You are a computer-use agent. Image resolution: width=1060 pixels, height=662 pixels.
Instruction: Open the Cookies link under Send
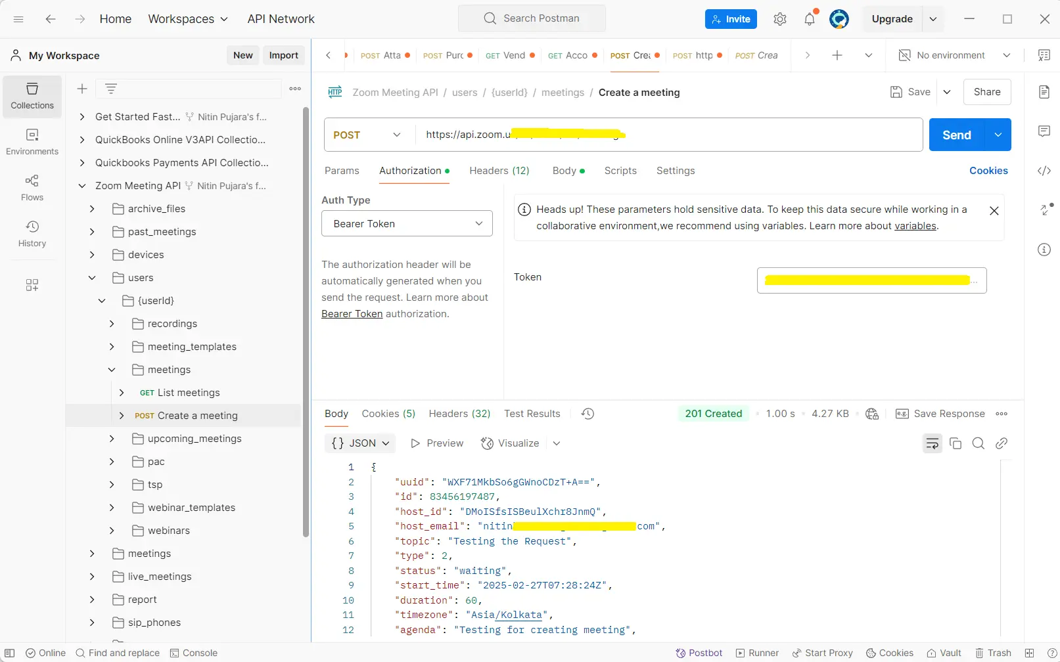point(988,171)
